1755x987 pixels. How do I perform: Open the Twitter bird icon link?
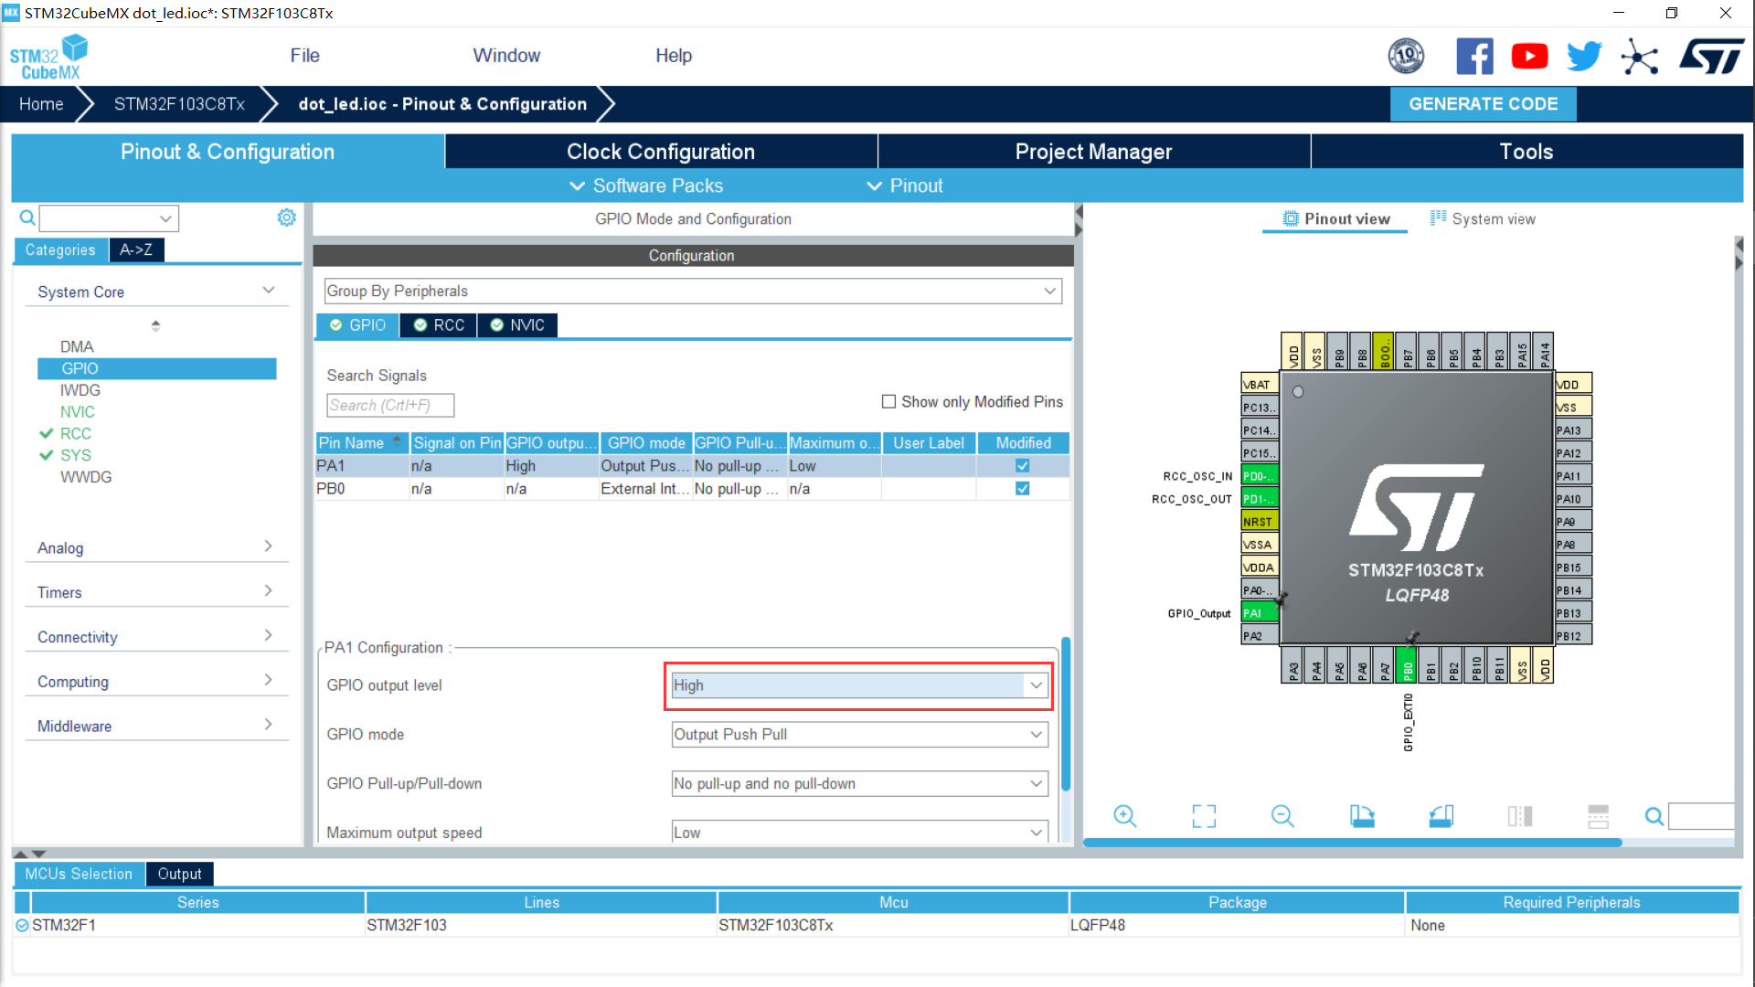[1584, 57]
